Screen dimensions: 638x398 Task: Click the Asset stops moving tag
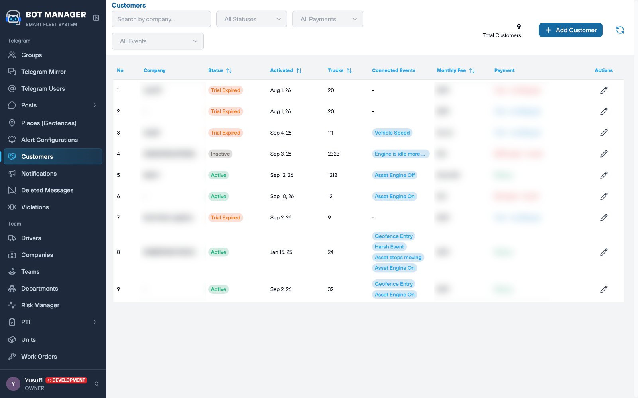(398, 258)
